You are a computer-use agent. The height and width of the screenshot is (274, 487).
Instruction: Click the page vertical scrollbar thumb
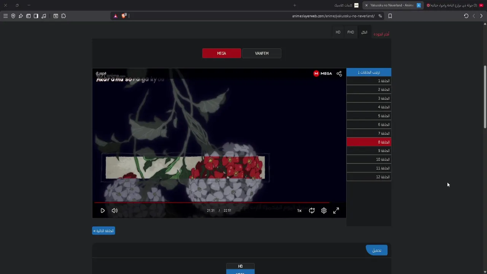coord(485,97)
